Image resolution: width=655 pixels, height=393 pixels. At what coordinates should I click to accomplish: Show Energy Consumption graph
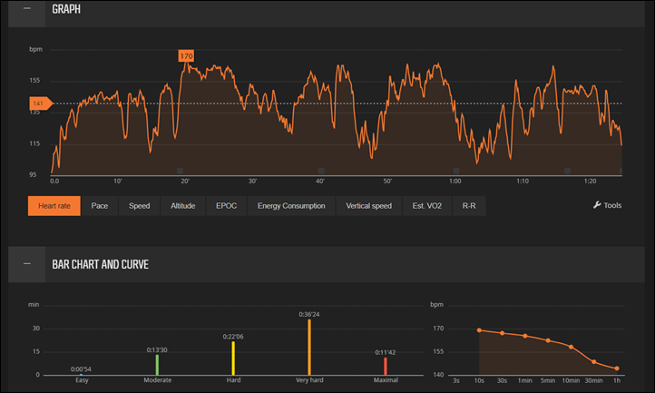pos(291,206)
